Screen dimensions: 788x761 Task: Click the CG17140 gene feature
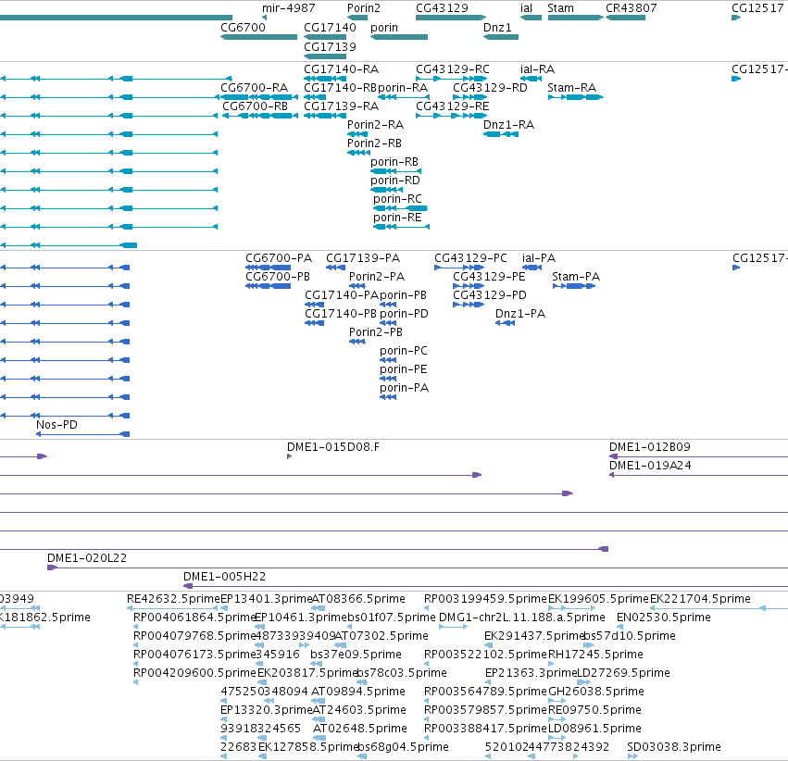325,37
